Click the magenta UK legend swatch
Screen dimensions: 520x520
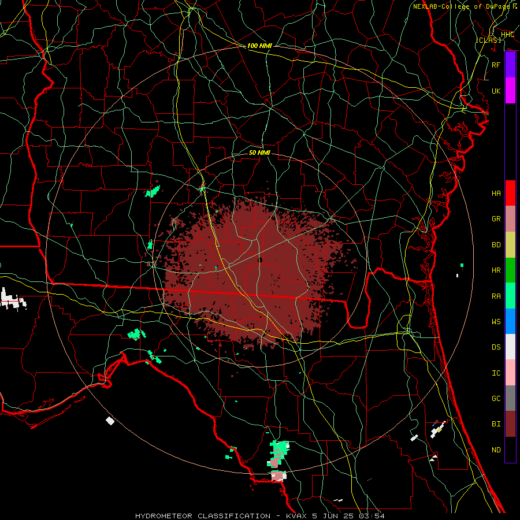coord(510,91)
